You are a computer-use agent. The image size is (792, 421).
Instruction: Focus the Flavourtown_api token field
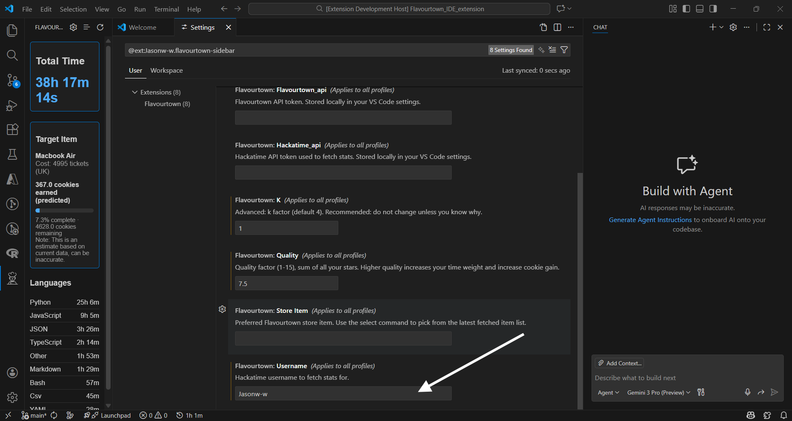[343, 118]
